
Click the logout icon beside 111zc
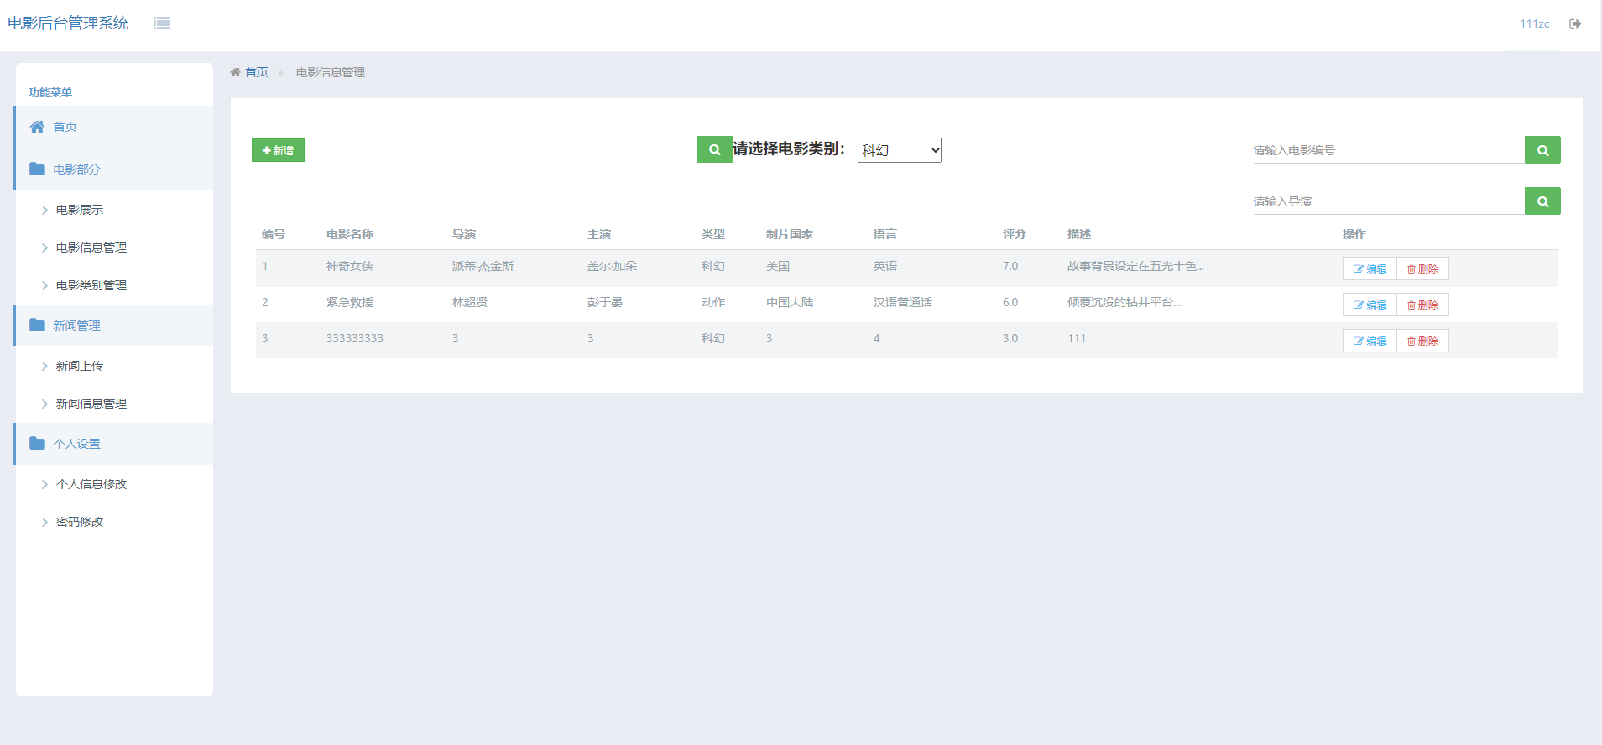pyautogui.click(x=1575, y=23)
